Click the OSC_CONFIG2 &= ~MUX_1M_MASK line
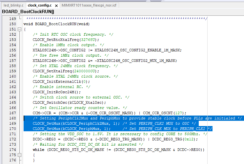244x164 pixels. coord(105,61)
